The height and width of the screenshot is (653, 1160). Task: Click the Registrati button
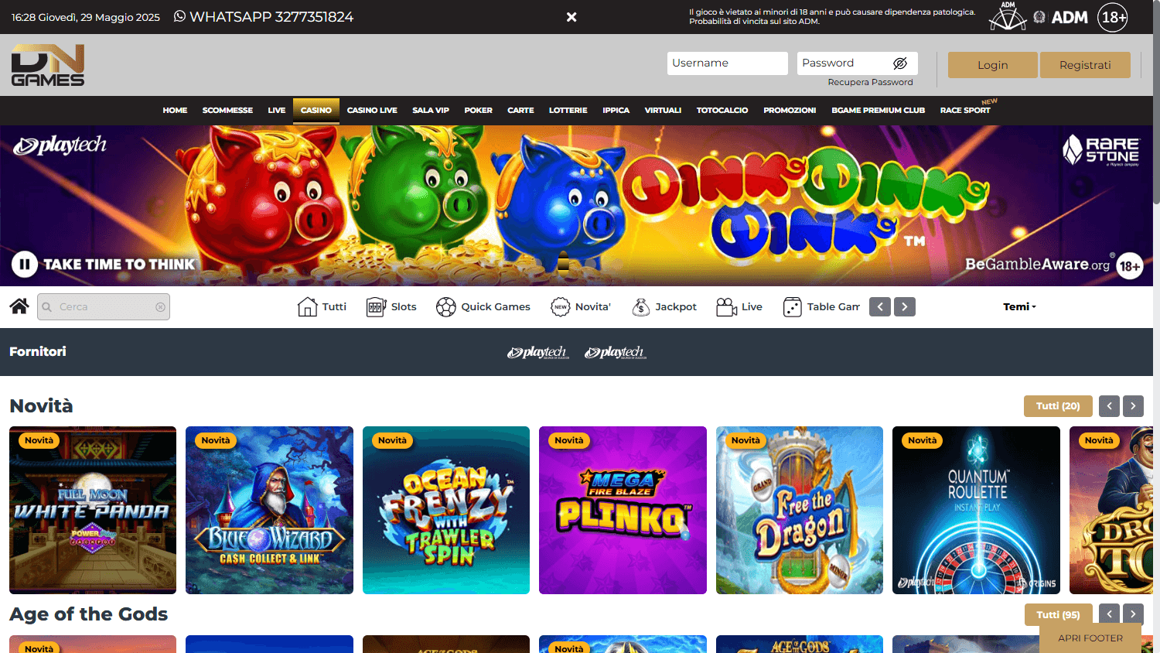pyautogui.click(x=1085, y=65)
